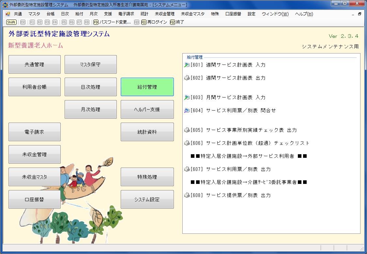This screenshot has height=254, width=367.
Task: Click the inquiry icon beside [604] サービス利用票
Action: 187,111
